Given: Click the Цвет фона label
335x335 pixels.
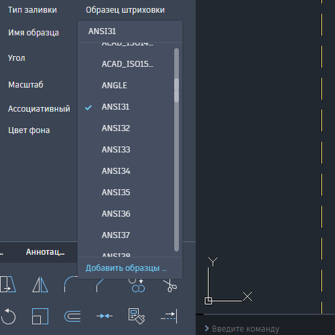Looking at the screenshot, I should pyautogui.click(x=29, y=130).
